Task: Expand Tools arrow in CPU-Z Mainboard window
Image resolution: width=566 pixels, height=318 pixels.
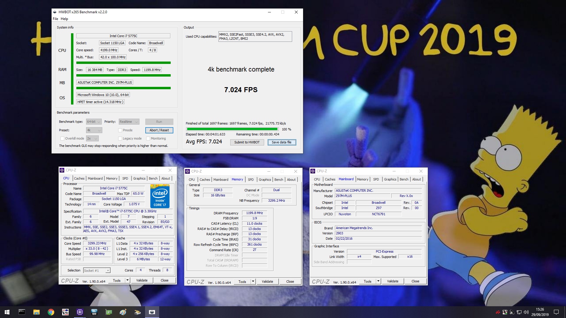Action: pos(378,281)
